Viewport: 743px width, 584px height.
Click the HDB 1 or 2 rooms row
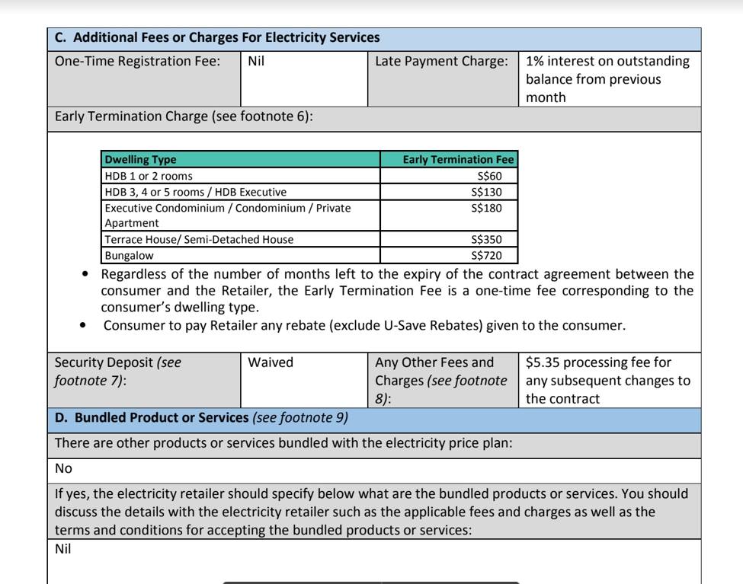coord(309,176)
